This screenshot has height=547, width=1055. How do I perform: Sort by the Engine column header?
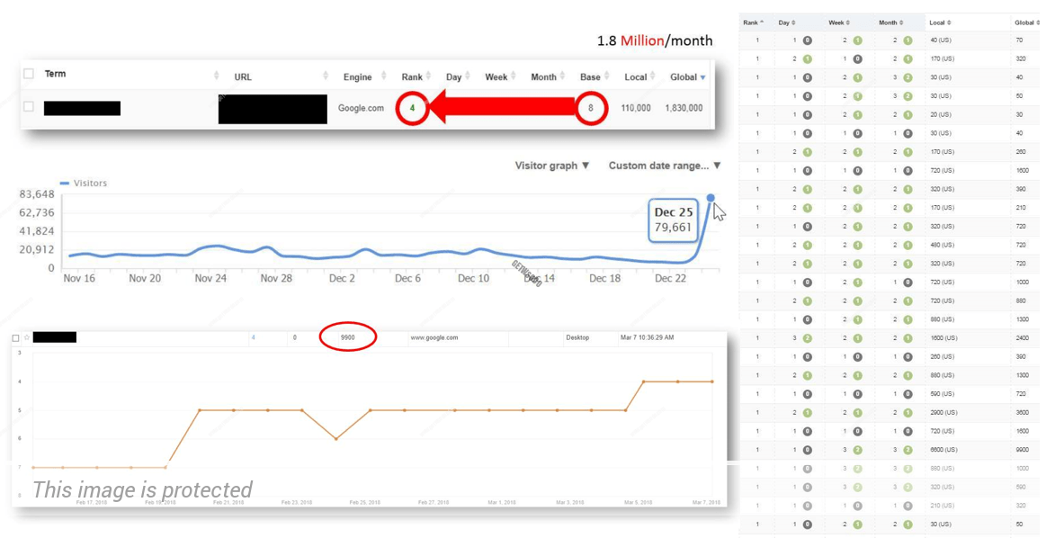click(357, 77)
